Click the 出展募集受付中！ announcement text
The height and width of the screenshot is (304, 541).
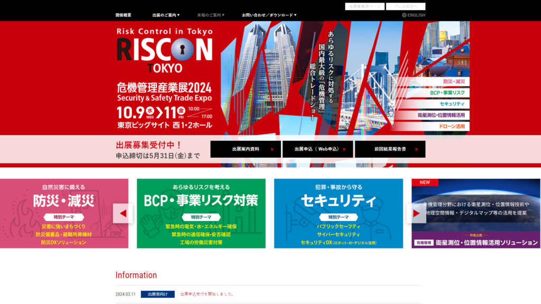[x=148, y=145]
